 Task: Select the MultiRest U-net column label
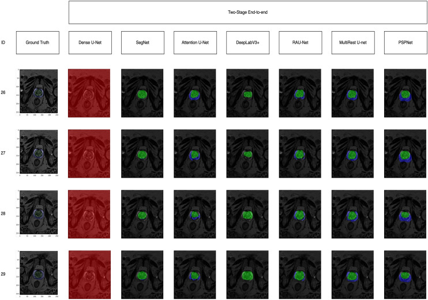(x=353, y=43)
